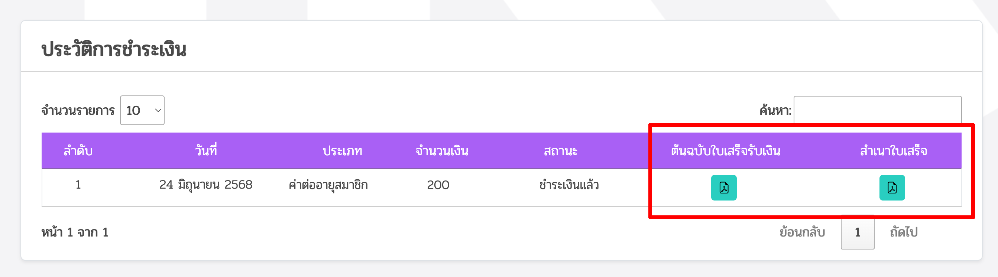The width and height of the screenshot is (998, 277).
Task: Click the ชำระเงินแล้ว status cell
Action: (569, 185)
